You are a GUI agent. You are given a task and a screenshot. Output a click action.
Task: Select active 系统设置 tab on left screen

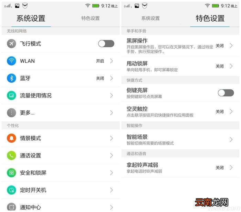[31, 19]
